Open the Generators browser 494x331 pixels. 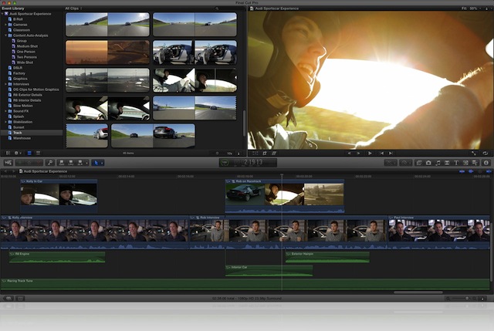[465, 163]
